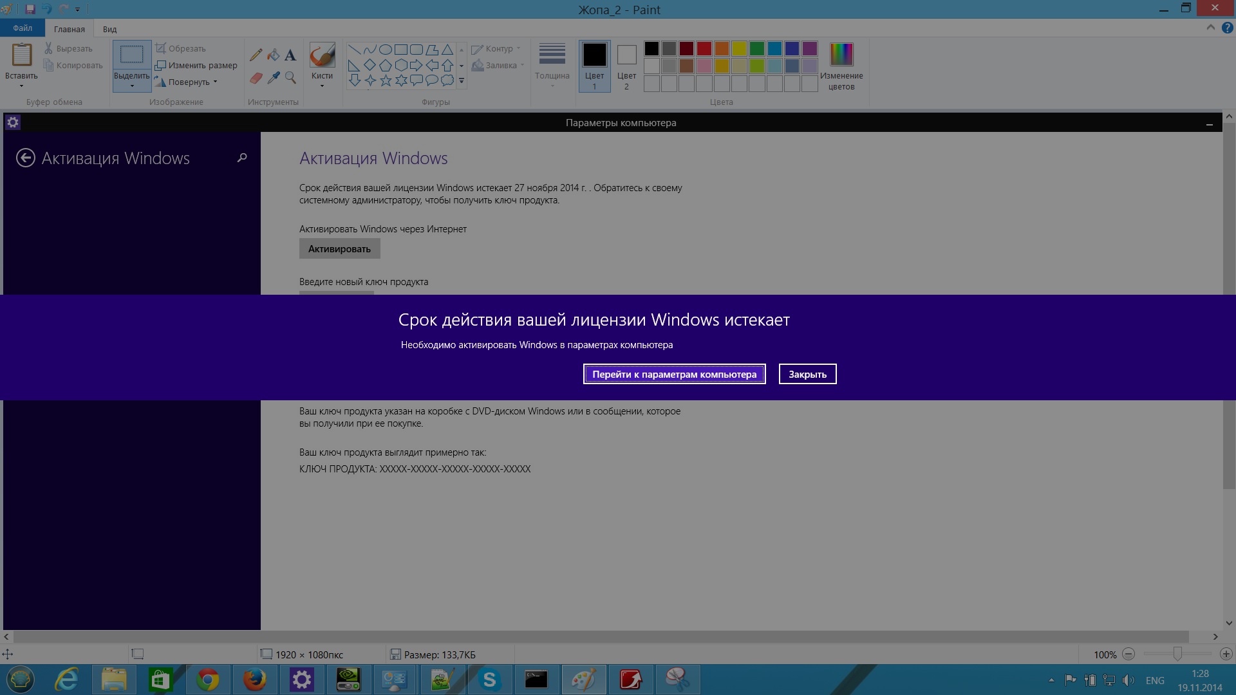Switch to the Вид ribbon tab
1236x695 pixels.
(x=109, y=29)
